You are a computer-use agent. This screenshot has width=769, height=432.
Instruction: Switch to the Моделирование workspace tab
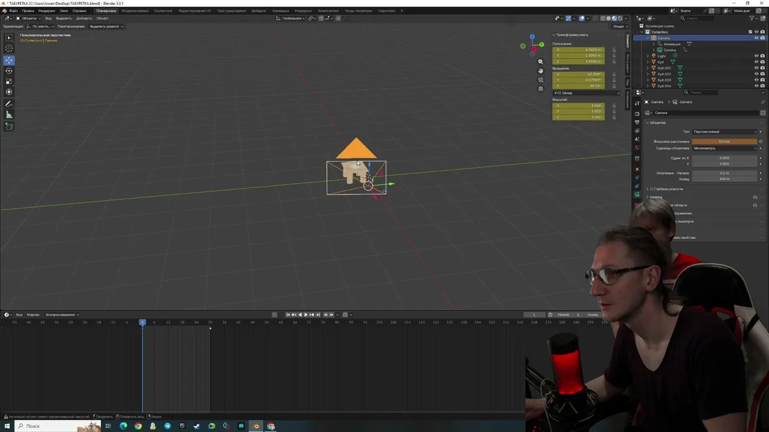pyautogui.click(x=135, y=11)
